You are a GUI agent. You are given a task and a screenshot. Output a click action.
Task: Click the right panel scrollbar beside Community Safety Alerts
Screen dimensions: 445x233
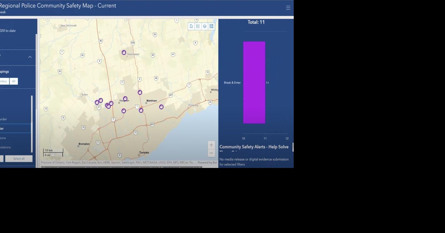click(293, 147)
